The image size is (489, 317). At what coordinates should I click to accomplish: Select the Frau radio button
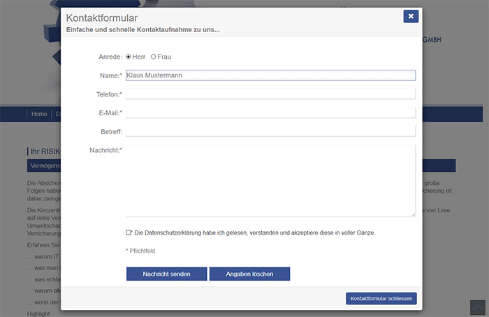153,57
